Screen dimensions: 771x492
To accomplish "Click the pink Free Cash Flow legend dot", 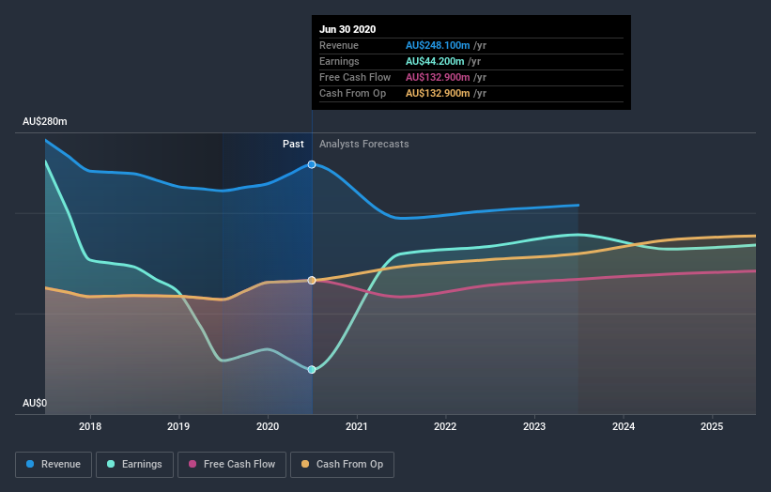I will coord(193,464).
